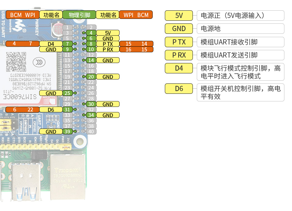Click the 5V legend label
Screen dimensions: 292x211
pos(179,16)
